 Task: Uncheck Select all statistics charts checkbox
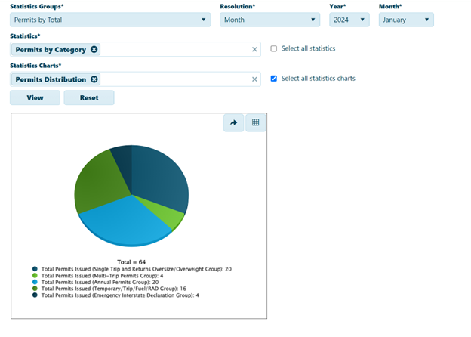(274, 79)
